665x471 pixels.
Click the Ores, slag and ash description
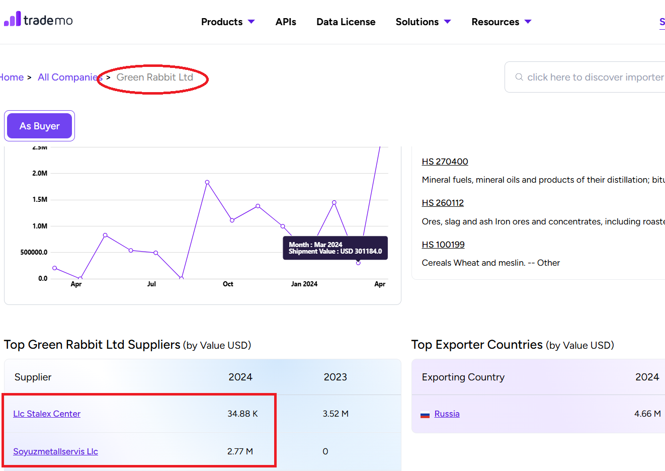pos(543,221)
